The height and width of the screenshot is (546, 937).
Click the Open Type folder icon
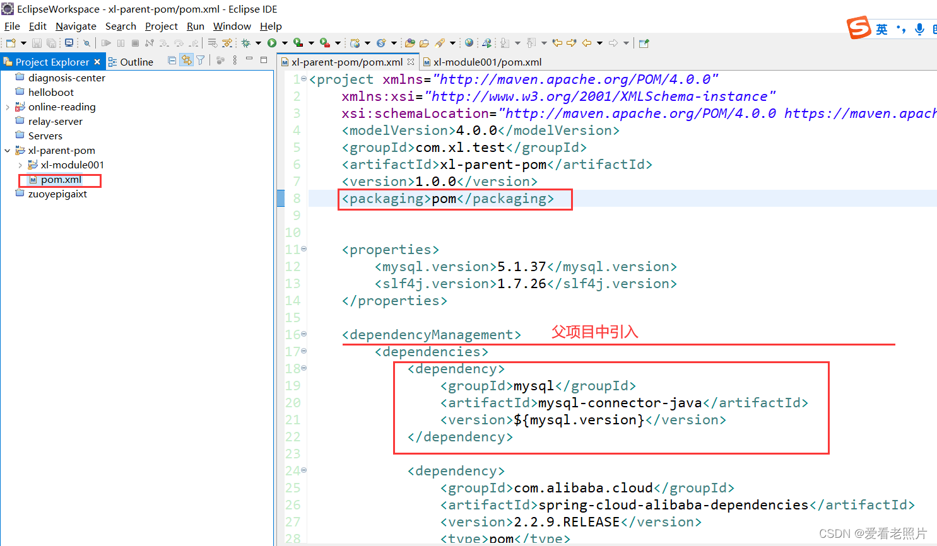click(410, 43)
